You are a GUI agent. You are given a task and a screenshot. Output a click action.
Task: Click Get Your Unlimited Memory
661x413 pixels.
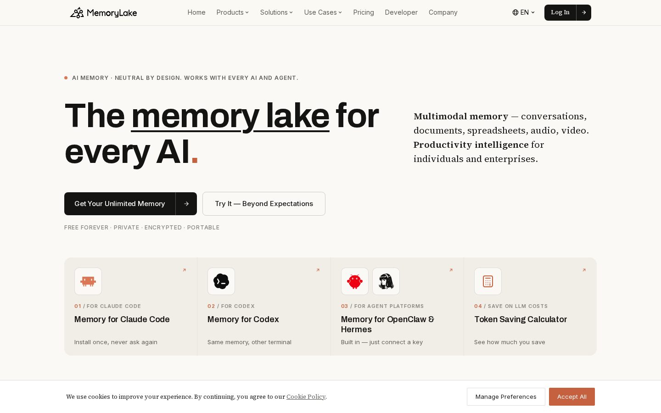[x=120, y=204]
